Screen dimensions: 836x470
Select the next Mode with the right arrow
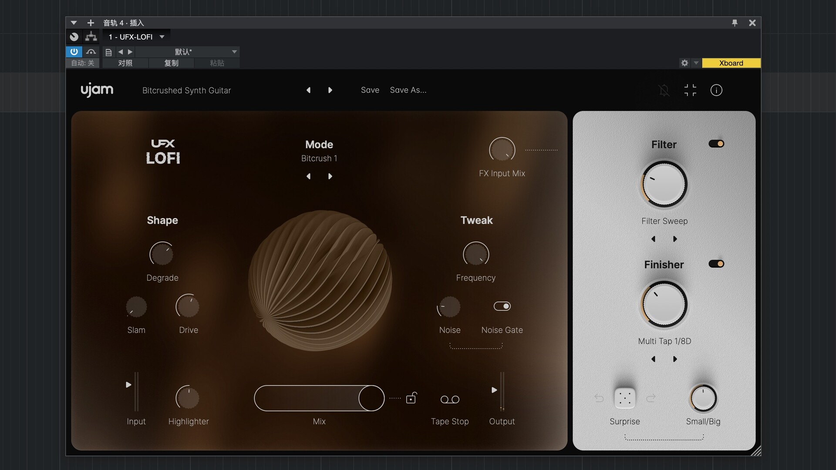coord(330,176)
